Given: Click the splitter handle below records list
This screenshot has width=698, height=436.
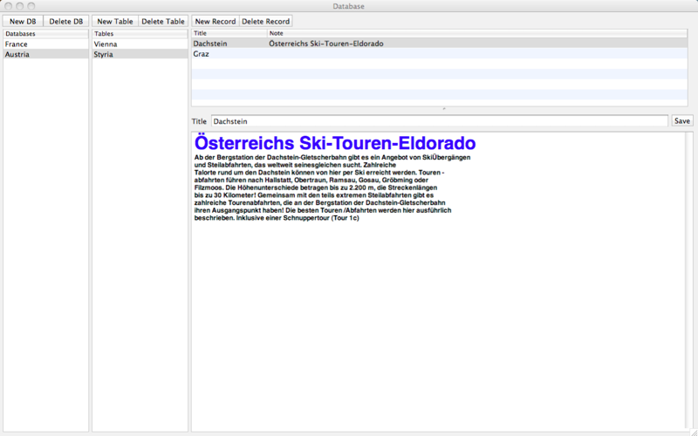Looking at the screenshot, I should pyautogui.click(x=444, y=109).
